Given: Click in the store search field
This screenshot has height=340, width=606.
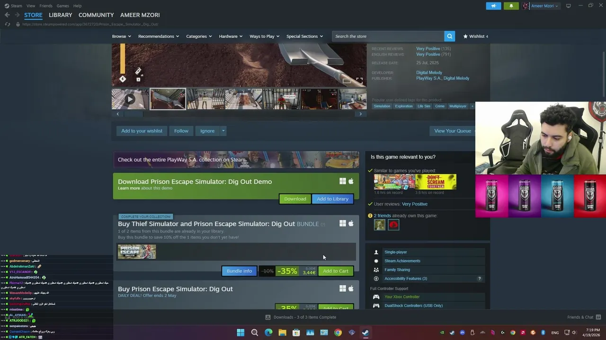Looking at the screenshot, I should coord(388,36).
